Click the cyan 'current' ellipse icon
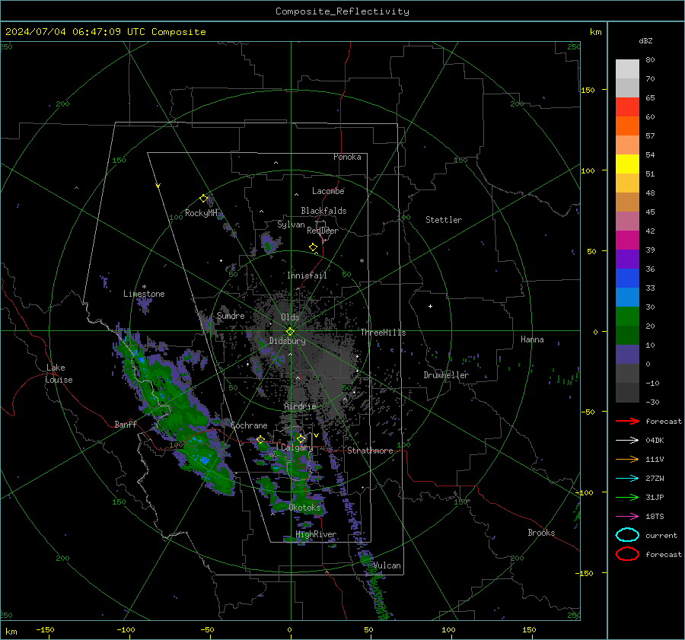 pyautogui.click(x=627, y=535)
